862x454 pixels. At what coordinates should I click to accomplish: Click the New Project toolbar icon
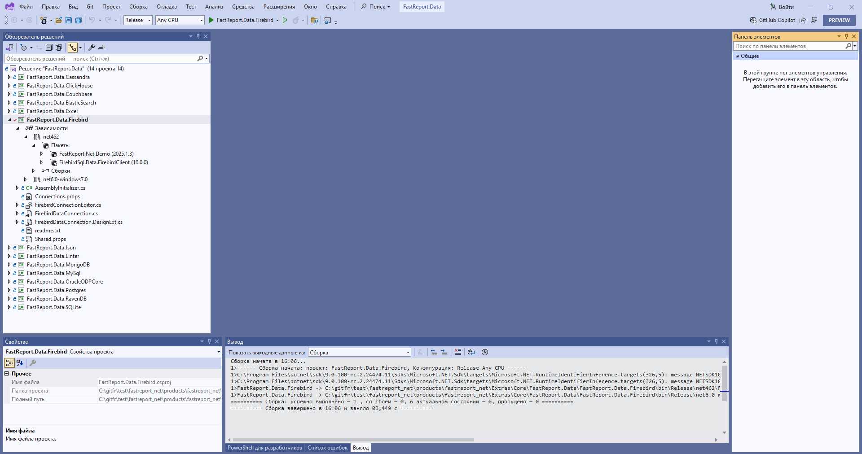pos(44,20)
